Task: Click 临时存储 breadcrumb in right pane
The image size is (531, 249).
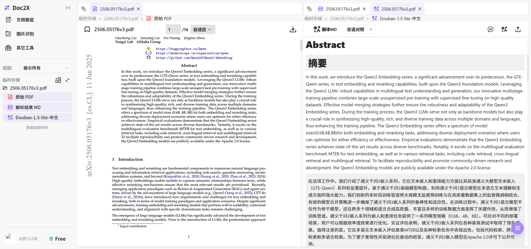Action: (313, 19)
